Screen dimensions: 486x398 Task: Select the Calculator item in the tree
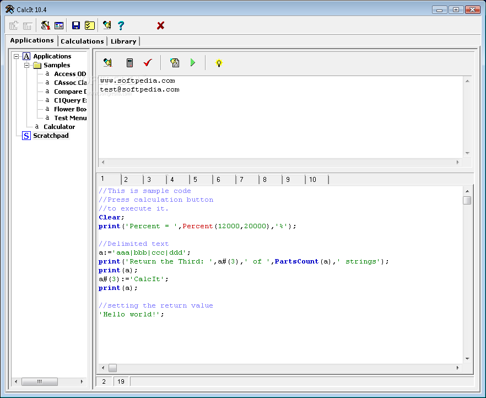(x=59, y=127)
